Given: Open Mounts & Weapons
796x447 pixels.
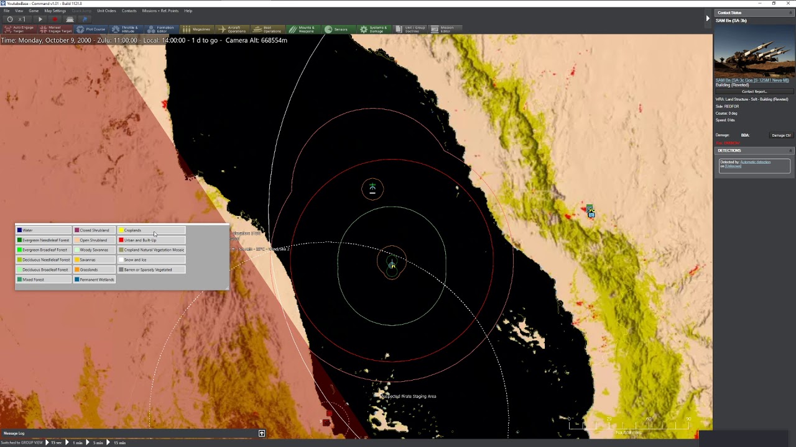Looking at the screenshot, I should coord(303,29).
